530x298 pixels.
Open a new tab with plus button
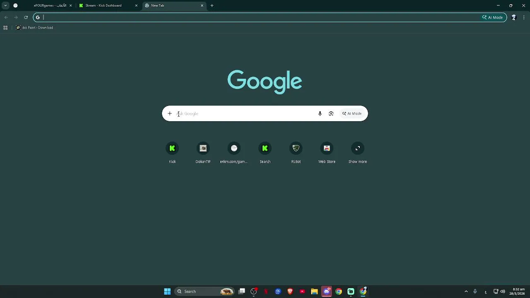point(212,5)
